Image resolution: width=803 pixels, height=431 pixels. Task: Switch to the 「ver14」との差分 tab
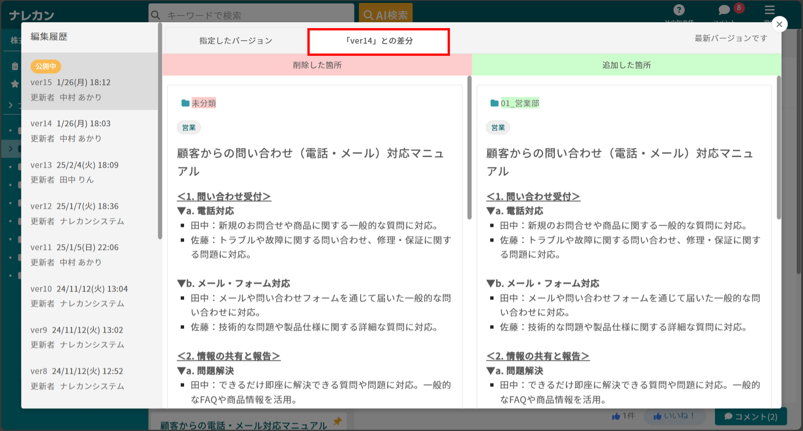coord(378,41)
